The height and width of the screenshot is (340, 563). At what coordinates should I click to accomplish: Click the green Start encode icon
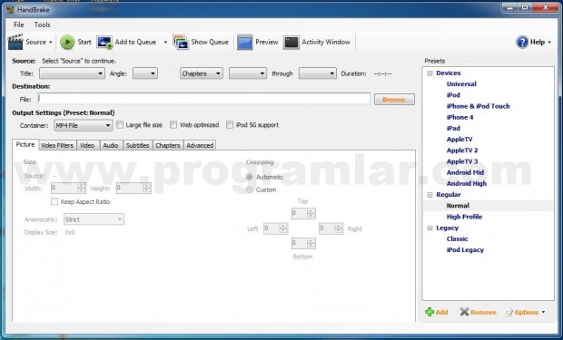click(67, 42)
